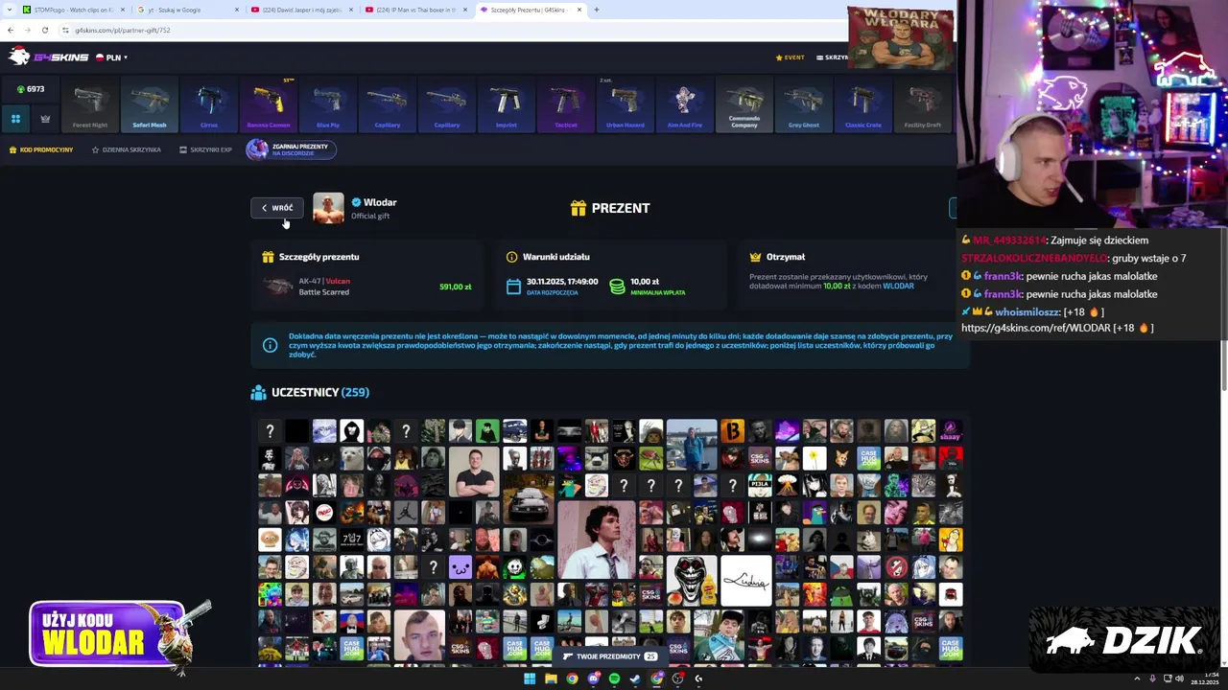The height and width of the screenshot is (690, 1228).
Task: Open Spotify from the taskbar
Action: [x=614, y=678]
